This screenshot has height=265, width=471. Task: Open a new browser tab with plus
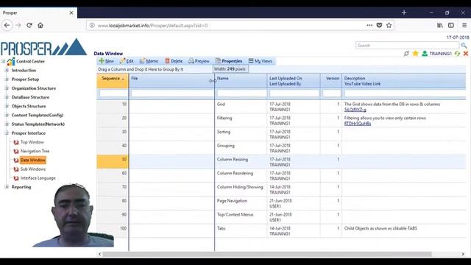coord(404,13)
